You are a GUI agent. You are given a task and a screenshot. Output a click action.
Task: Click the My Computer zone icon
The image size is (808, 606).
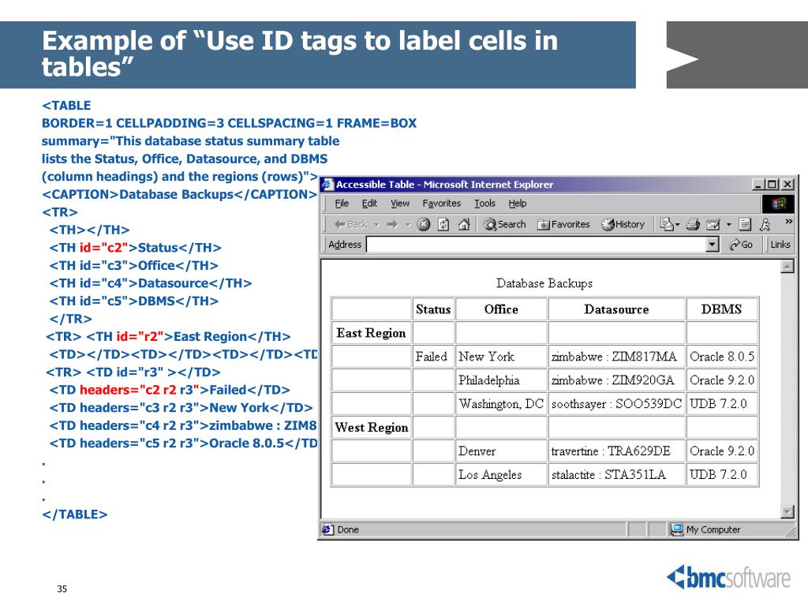coord(676,529)
